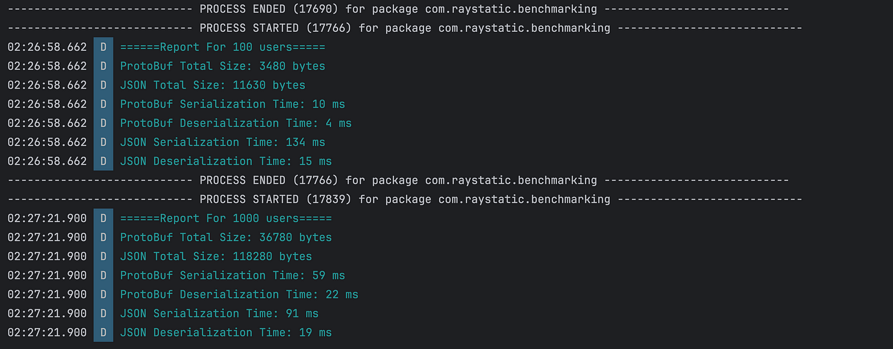Click the JSON Total Size: 118280 bytes message

click(x=216, y=256)
